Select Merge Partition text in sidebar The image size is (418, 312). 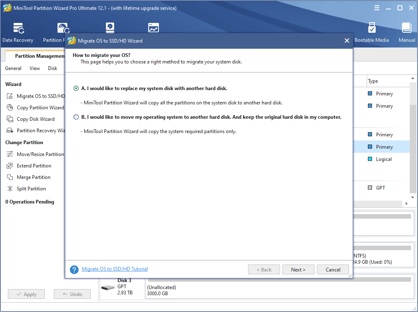pyautogui.click(x=34, y=177)
